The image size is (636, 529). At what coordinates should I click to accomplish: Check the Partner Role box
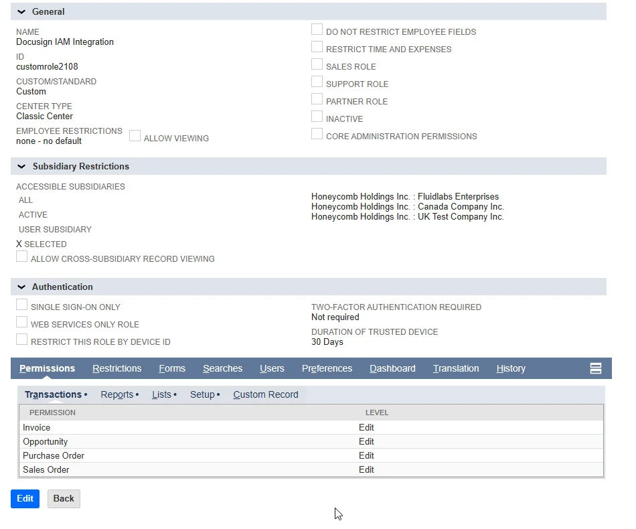click(317, 99)
